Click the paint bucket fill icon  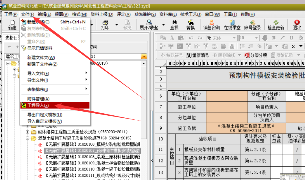click(301, 38)
